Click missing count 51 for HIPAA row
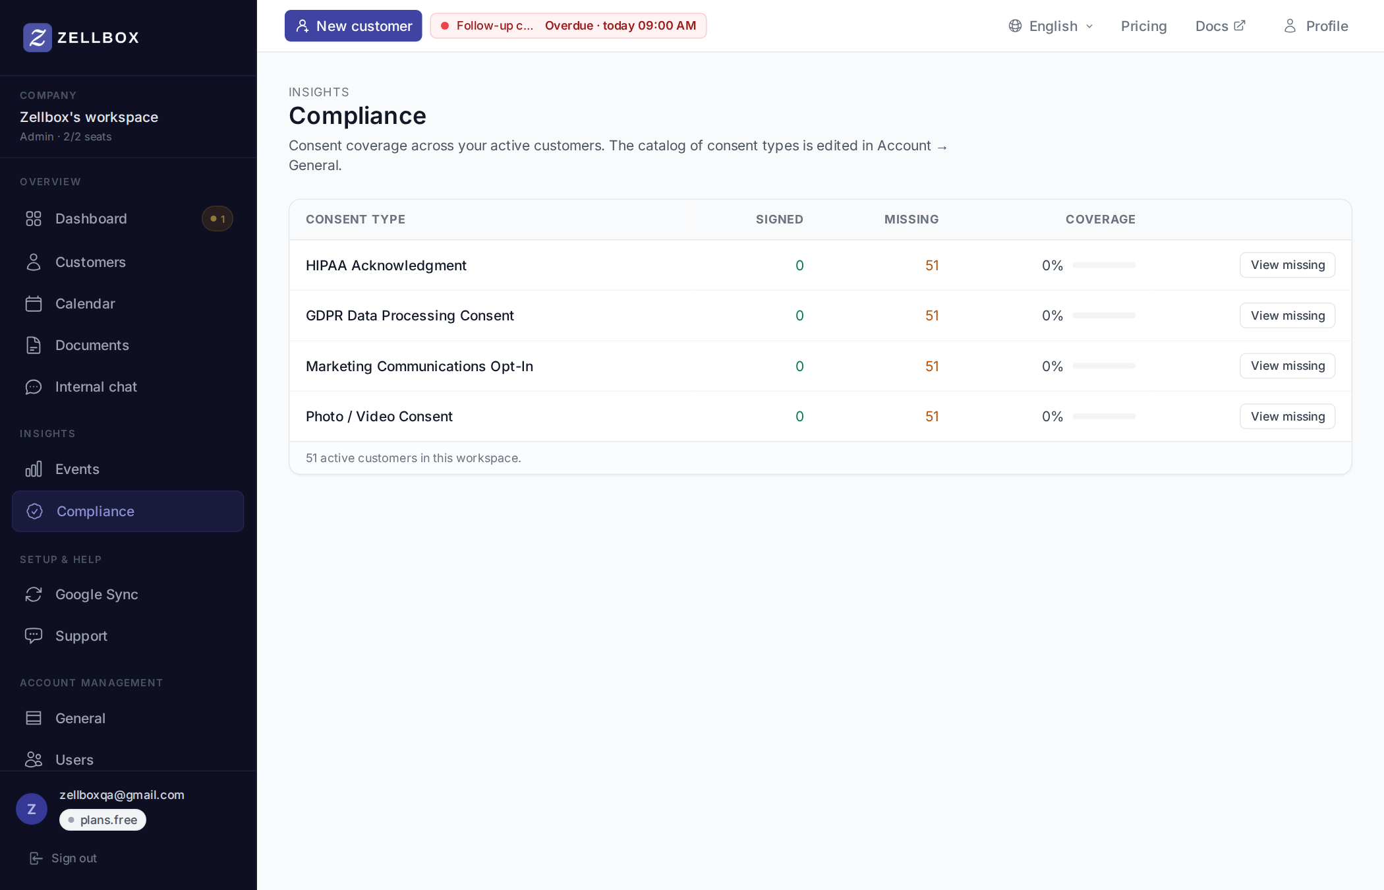The image size is (1384, 890). click(x=932, y=266)
